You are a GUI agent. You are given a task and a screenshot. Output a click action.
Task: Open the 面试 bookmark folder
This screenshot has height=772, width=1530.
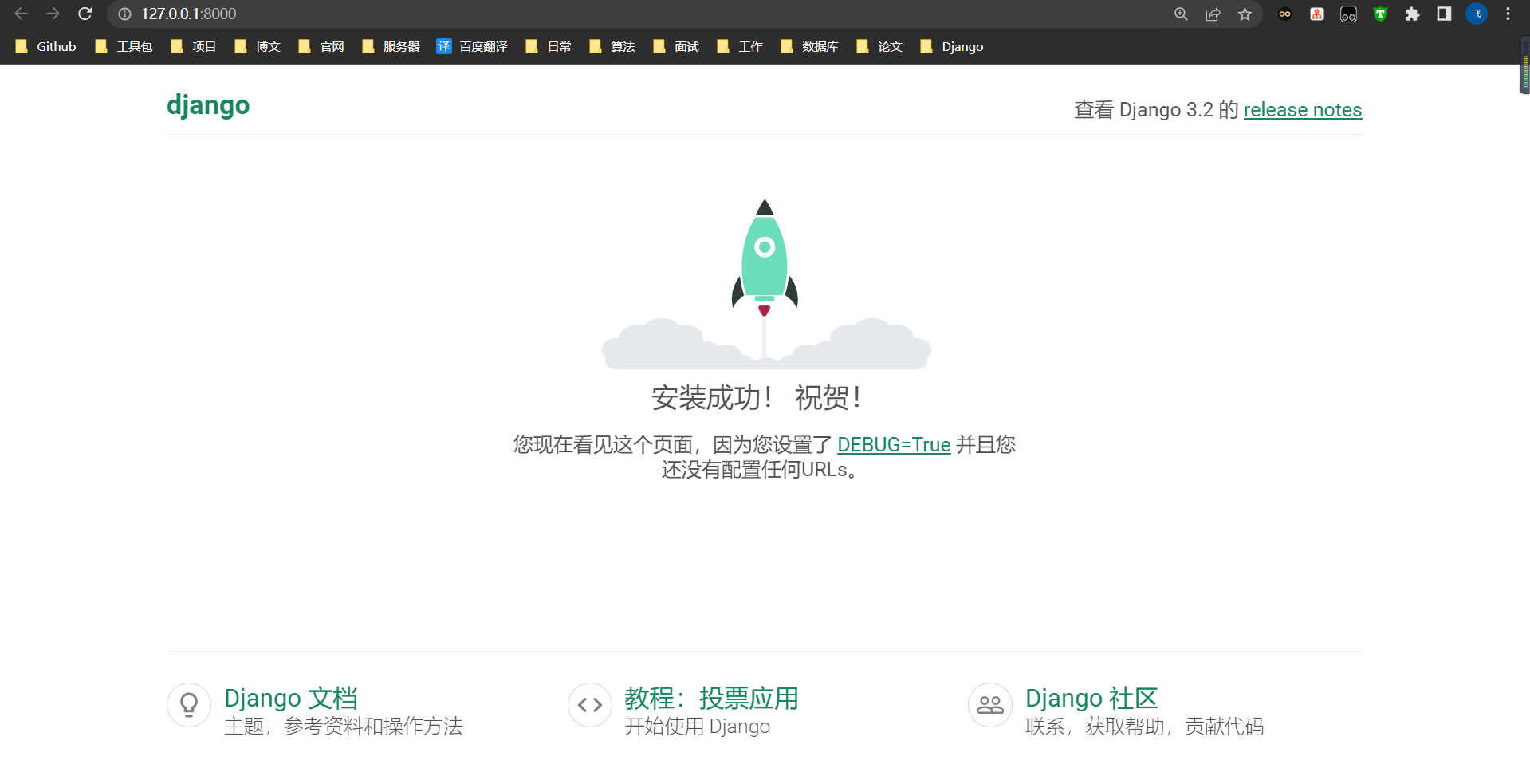coord(676,47)
